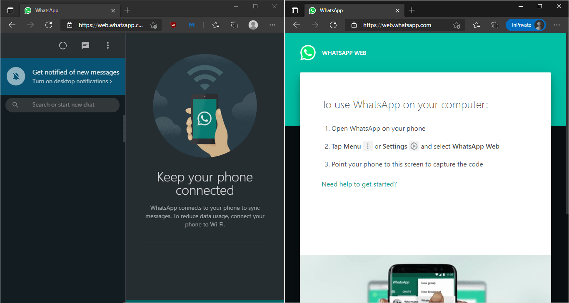Open a new tab in left window
This screenshot has height=303, width=569.
click(x=127, y=10)
